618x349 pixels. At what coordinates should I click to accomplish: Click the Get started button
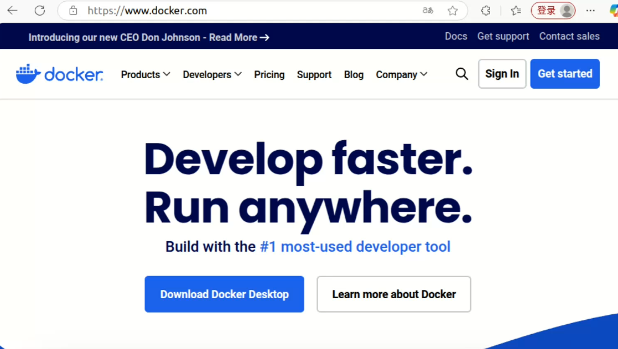pyautogui.click(x=565, y=74)
